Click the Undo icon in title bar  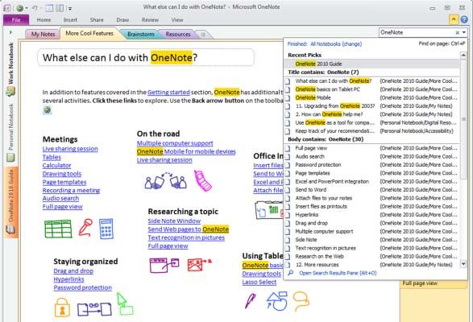point(35,8)
